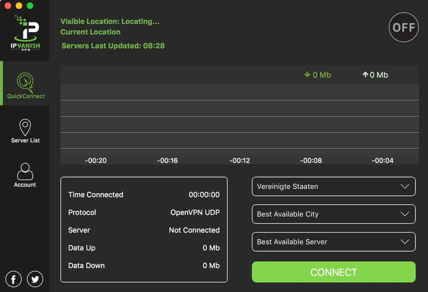Click the 'Not Connected' server status
Viewport: 428px width, 292px height.
click(x=194, y=230)
